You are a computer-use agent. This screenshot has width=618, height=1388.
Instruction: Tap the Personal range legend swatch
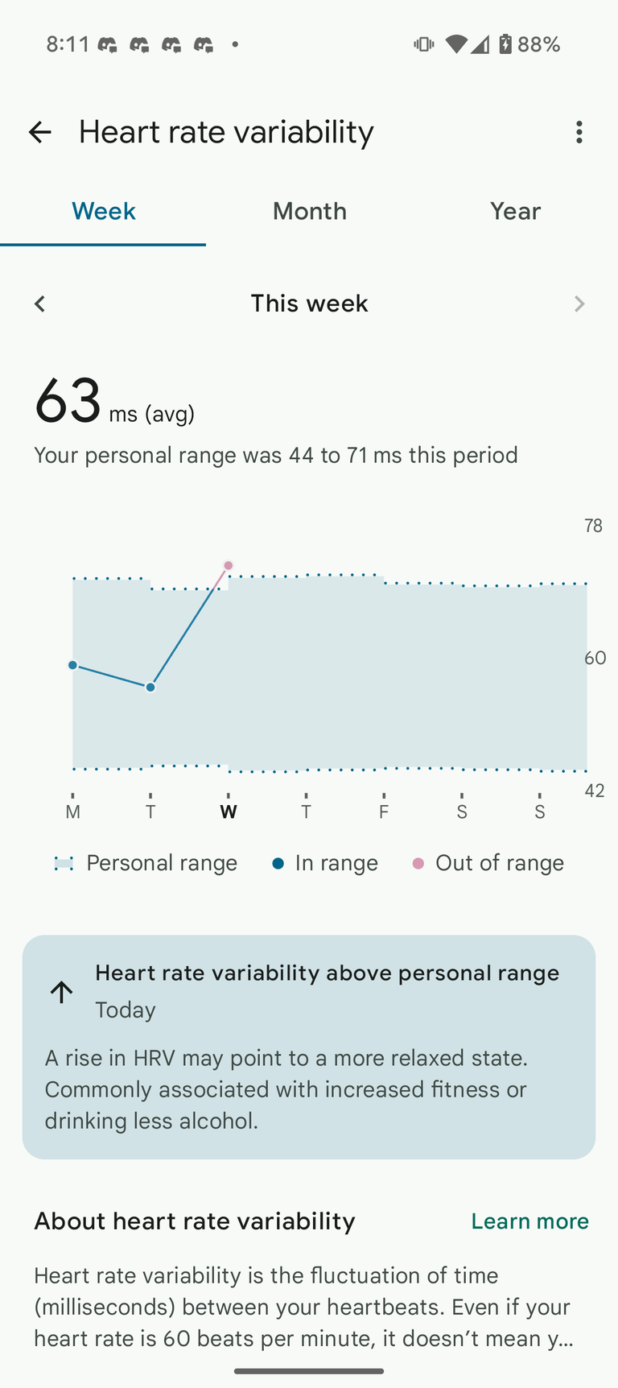point(64,863)
